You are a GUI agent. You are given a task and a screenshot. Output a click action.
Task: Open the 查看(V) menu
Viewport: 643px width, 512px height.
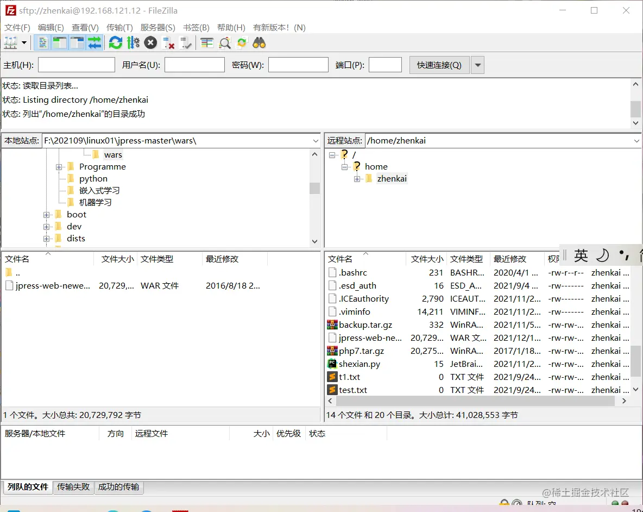85,28
